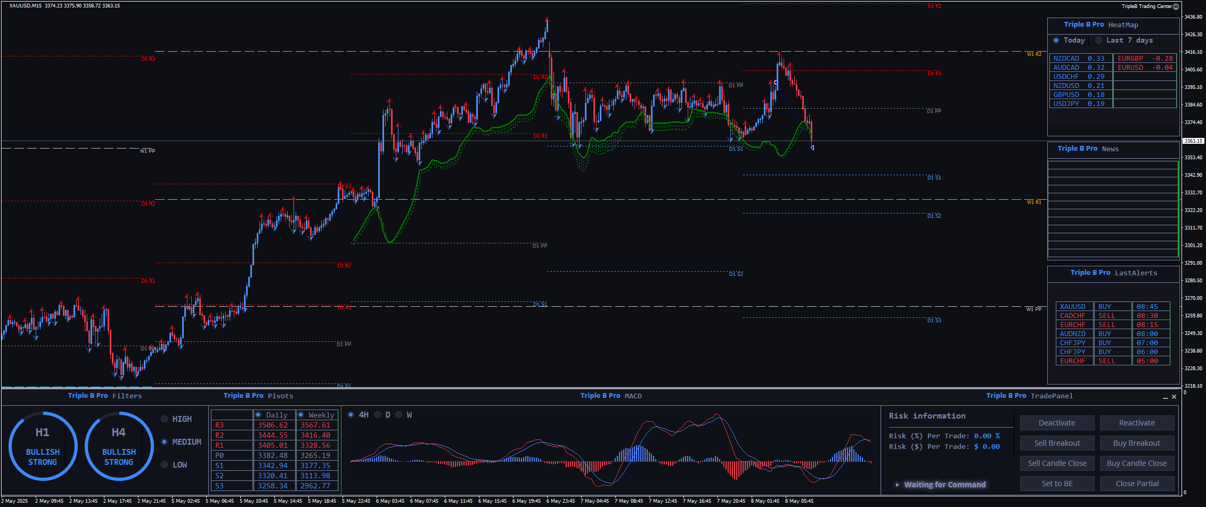
Task: Select LOW filter strength
Action: pyautogui.click(x=165, y=465)
